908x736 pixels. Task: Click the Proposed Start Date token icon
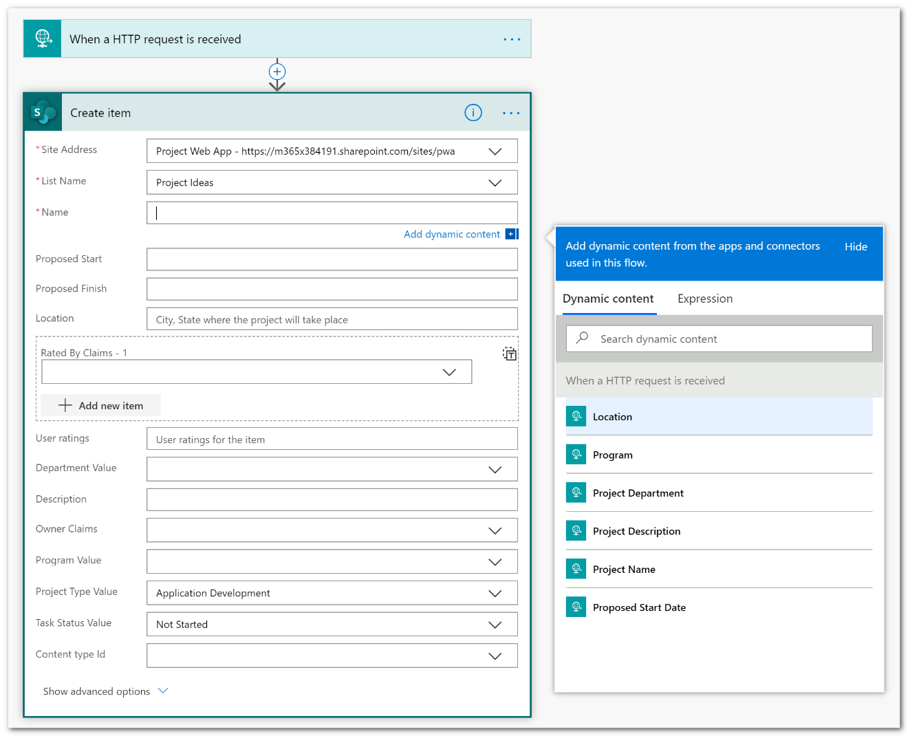[x=576, y=607]
